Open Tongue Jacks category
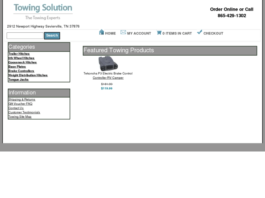Screen dimensions: 265x198 [x=19, y=80]
